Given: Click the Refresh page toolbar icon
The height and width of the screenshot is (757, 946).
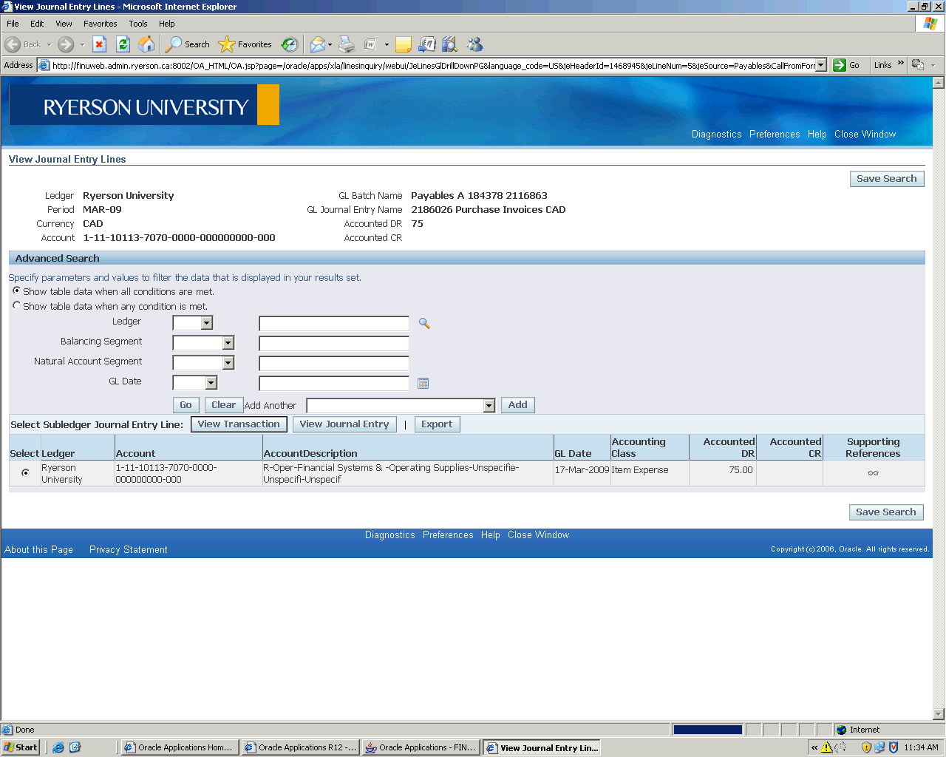Looking at the screenshot, I should 123,44.
